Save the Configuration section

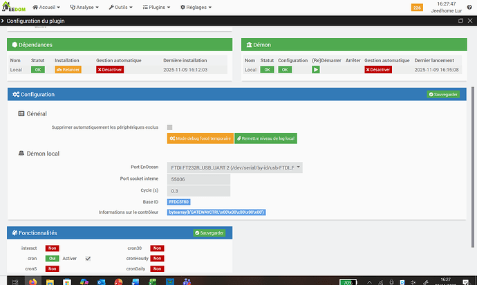coord(443,94)
